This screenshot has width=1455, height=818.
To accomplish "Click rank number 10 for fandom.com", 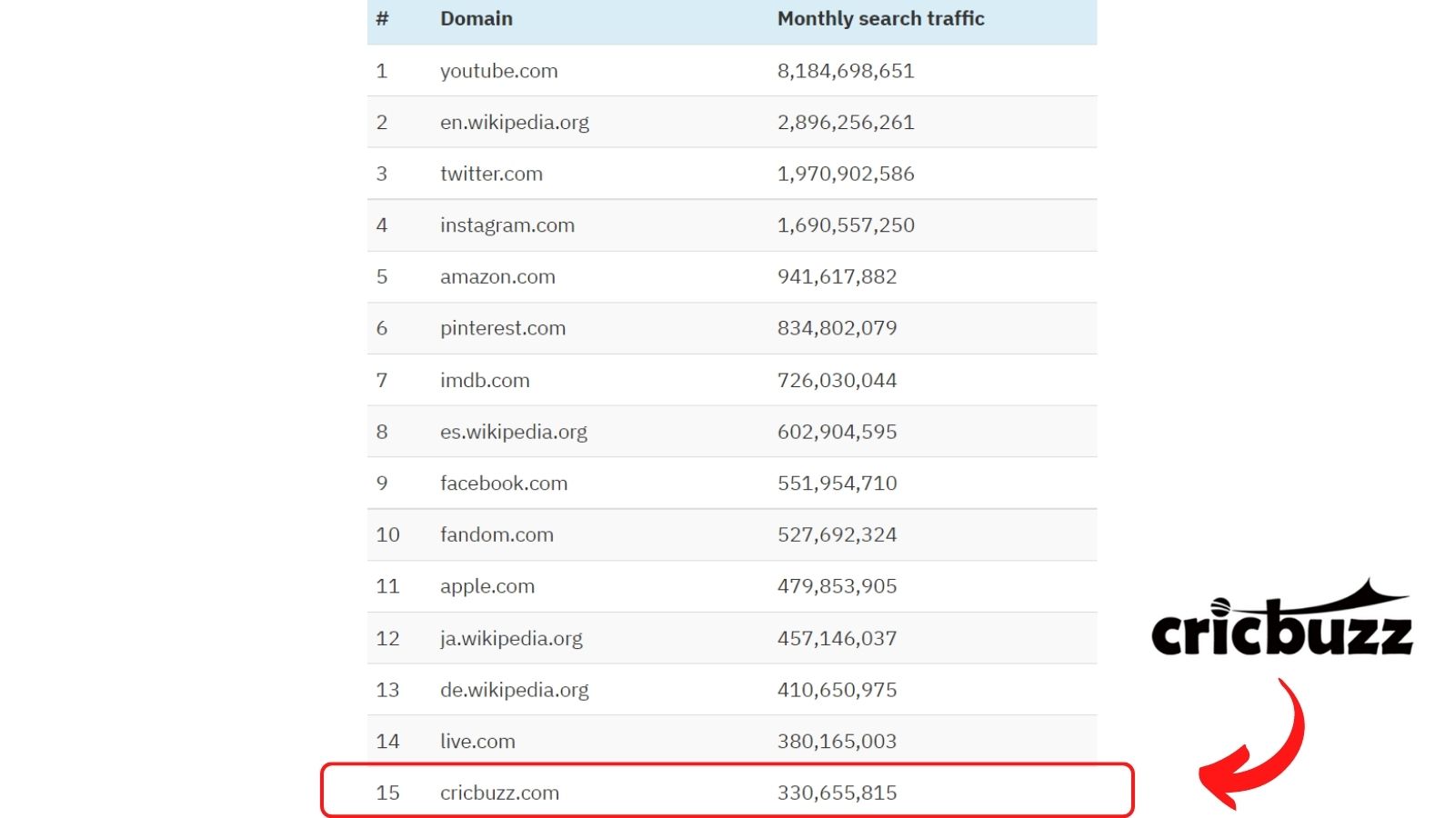I will (387, 534).
